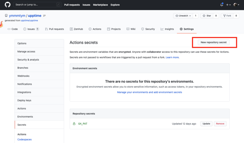244x143 pixels.
Task: Remove the GH_PAT secret
Action: [x=220, y=124]
